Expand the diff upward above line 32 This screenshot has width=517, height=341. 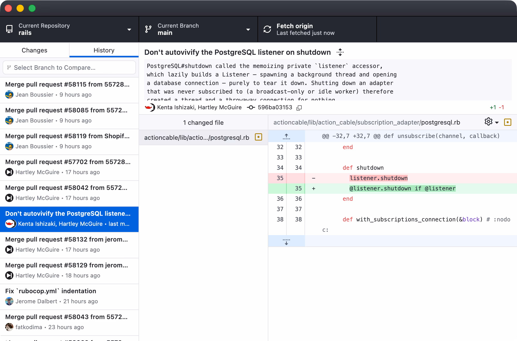point(286,136)
